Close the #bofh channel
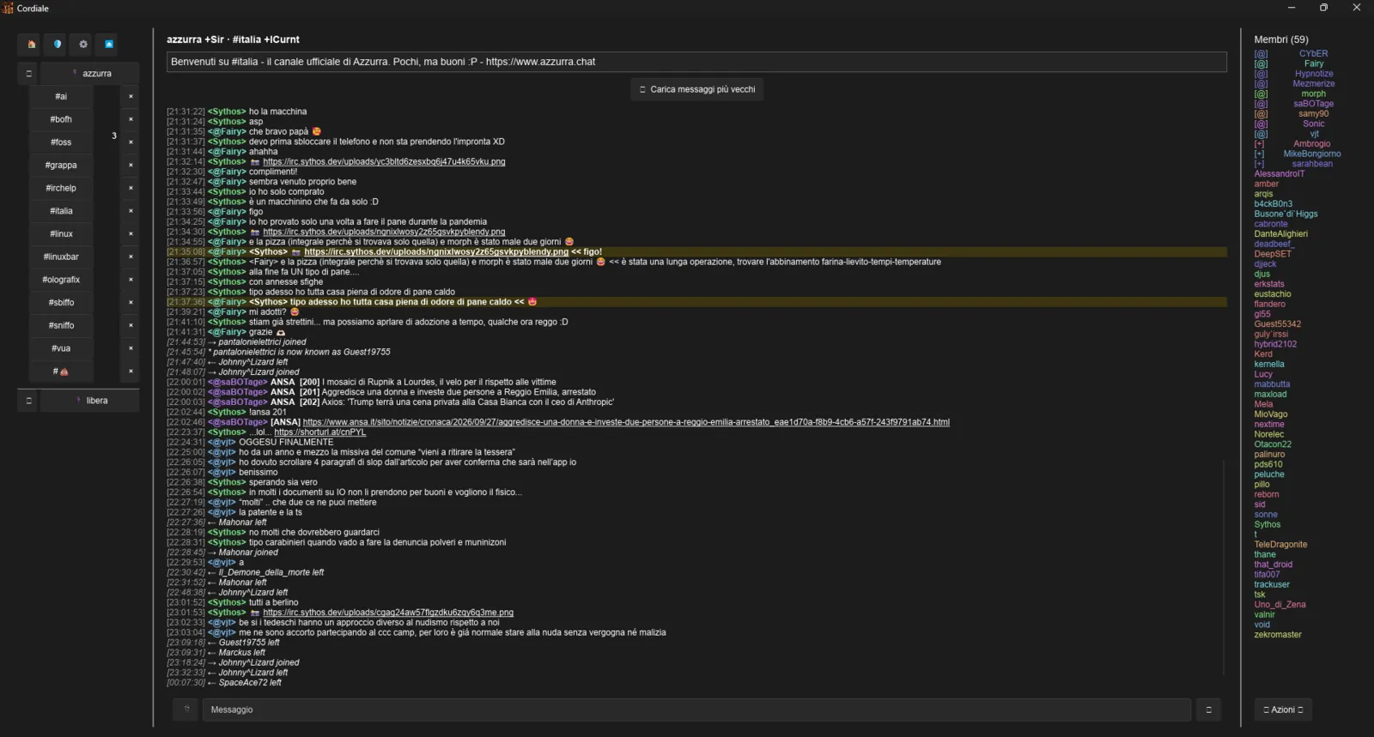 tap(131, 119)
